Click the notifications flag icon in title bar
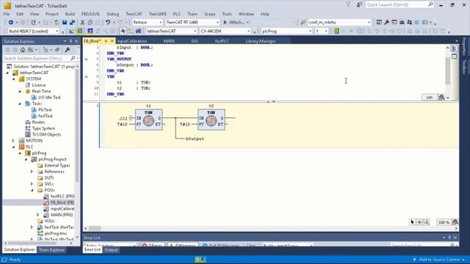 pos(348,4)
